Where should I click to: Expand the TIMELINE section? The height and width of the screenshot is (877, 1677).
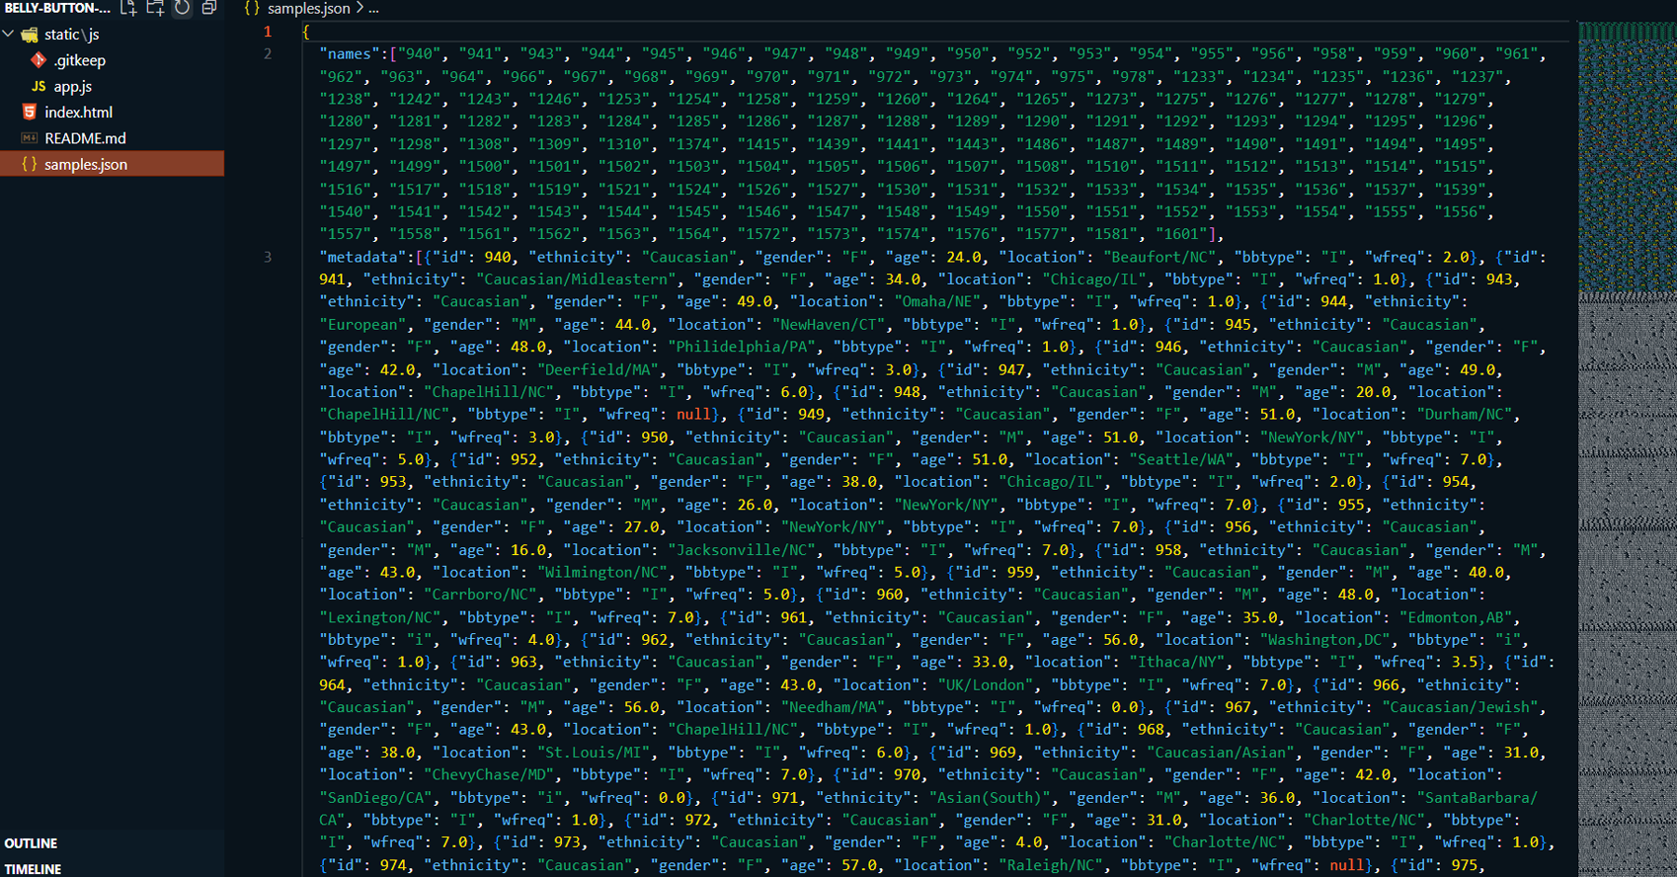[33, 869]
